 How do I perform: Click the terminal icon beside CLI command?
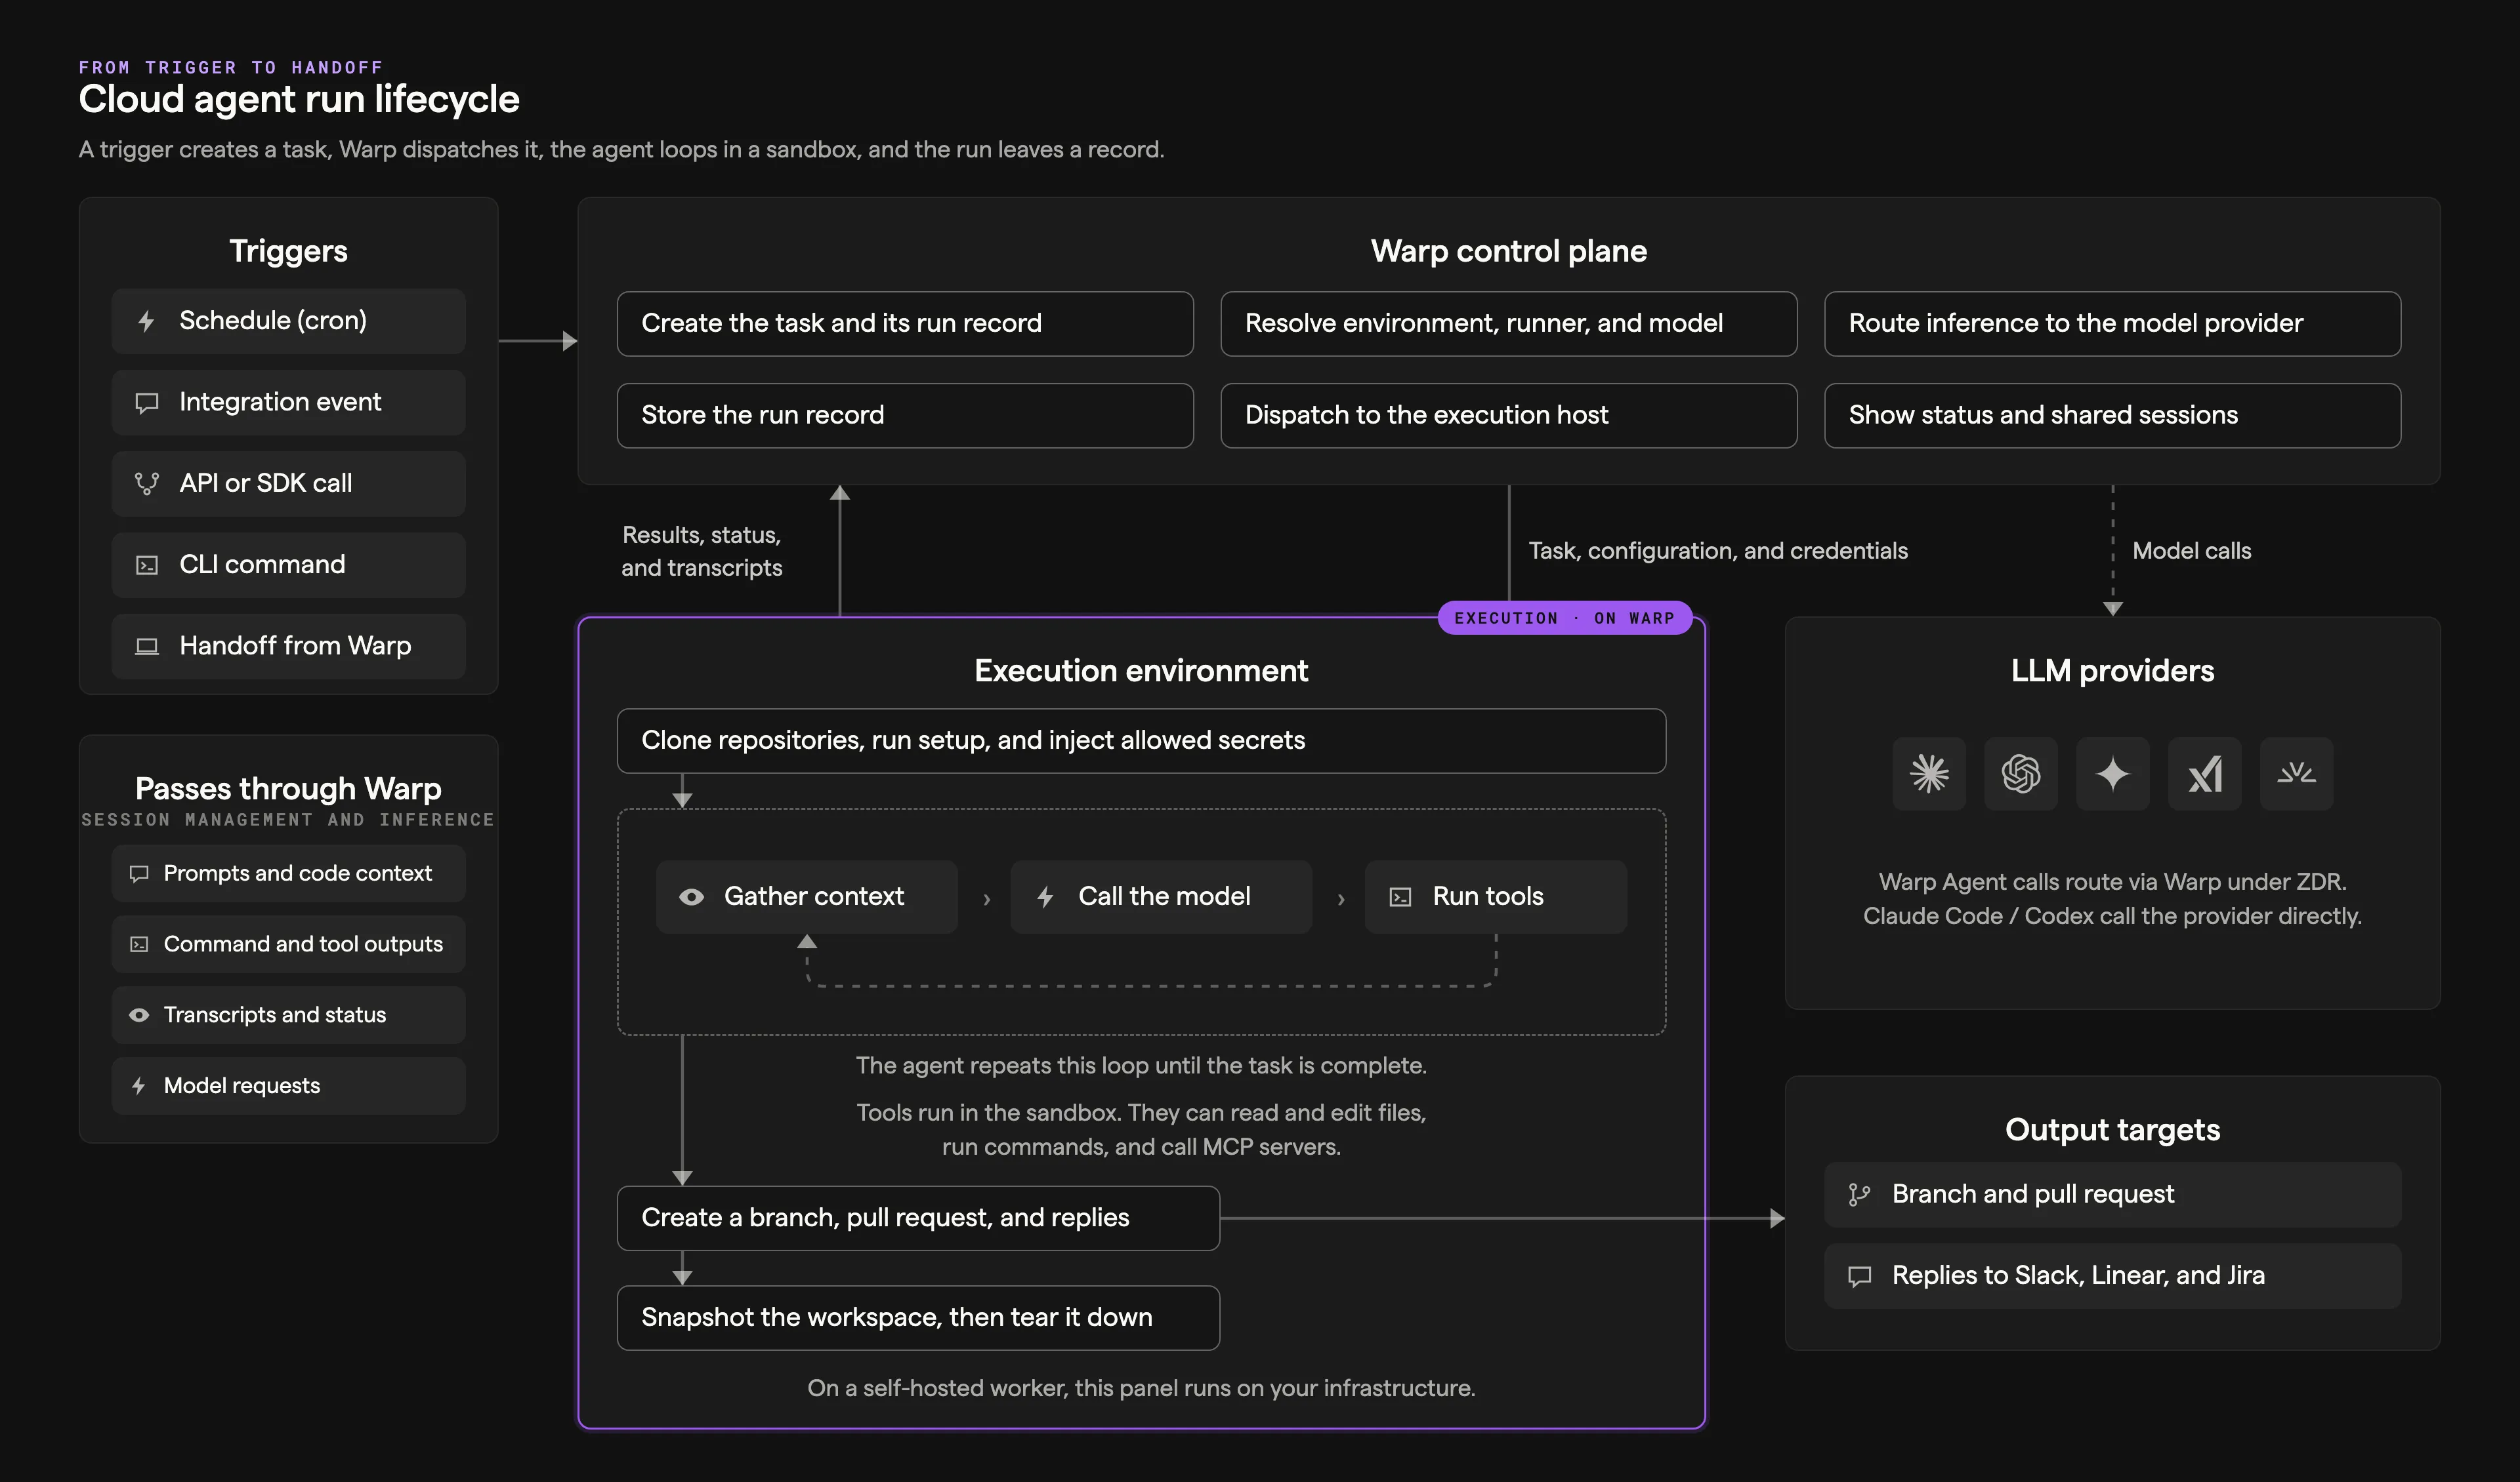[x=147, y=566]
